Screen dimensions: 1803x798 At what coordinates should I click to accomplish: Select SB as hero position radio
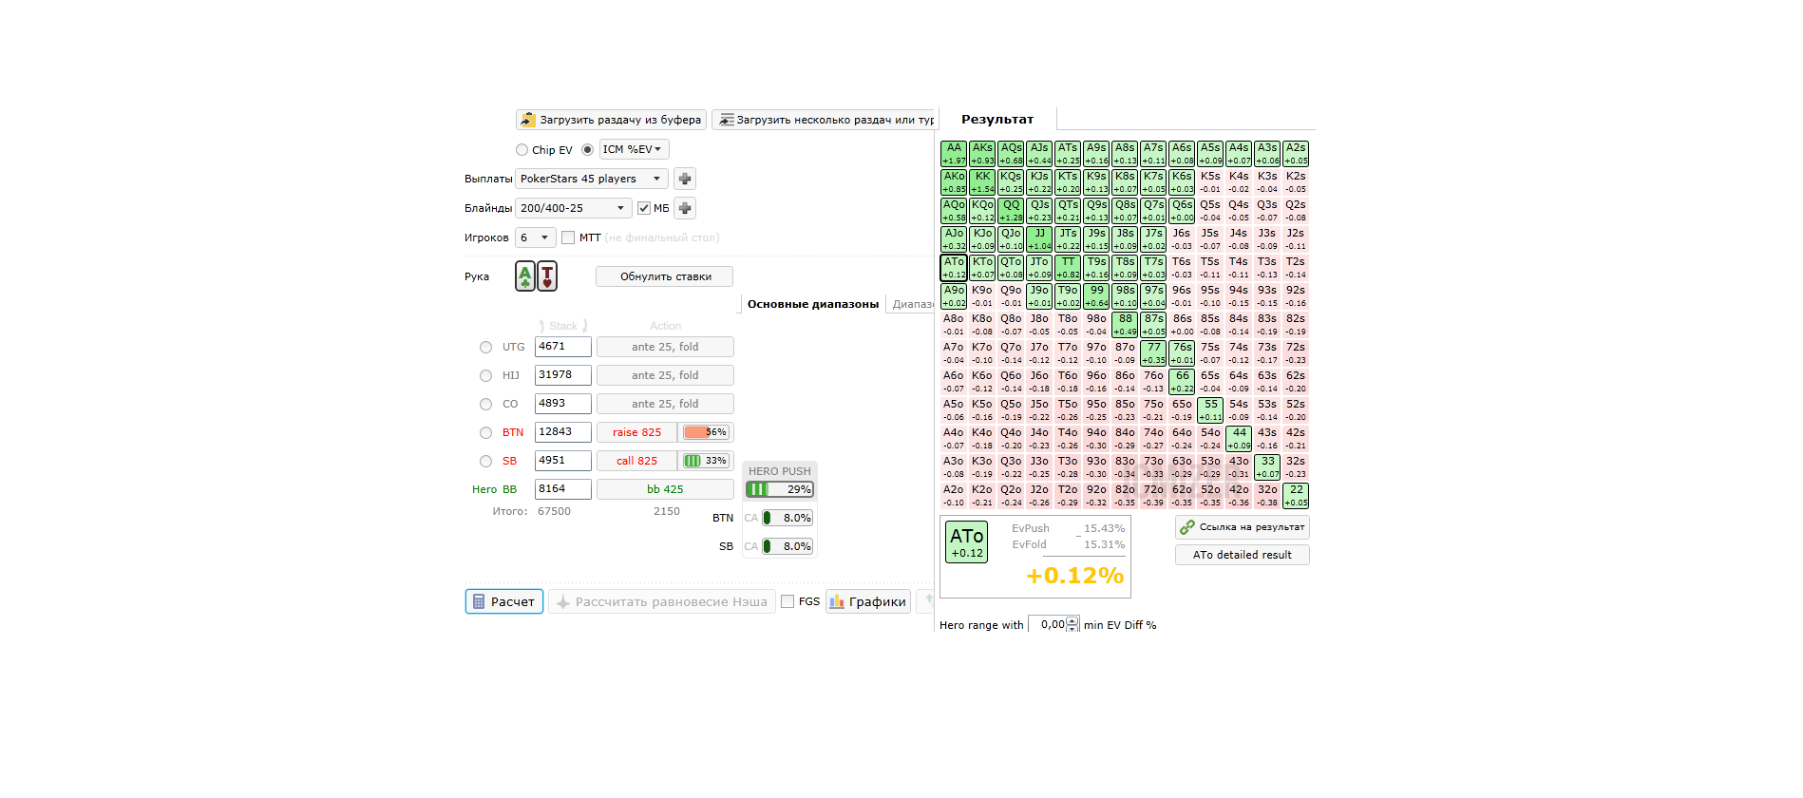pyautogui.click(x=485, y=462)
